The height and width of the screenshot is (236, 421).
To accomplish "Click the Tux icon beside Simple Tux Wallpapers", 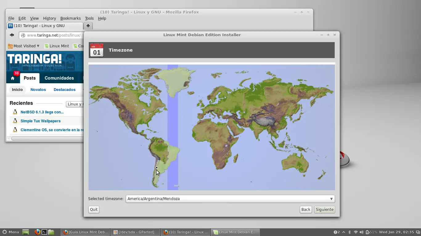I will 15,121.
